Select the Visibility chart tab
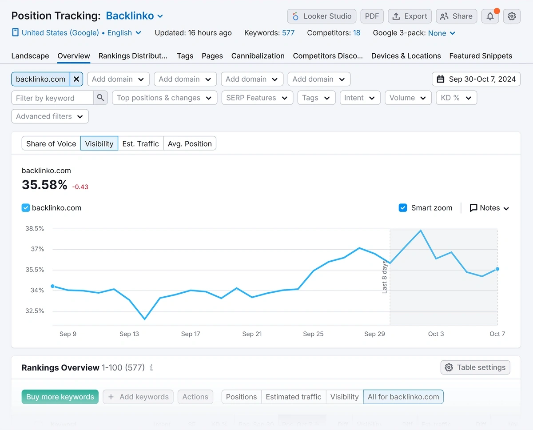Screen dimensions: 533x430 (x=99, y=143)
